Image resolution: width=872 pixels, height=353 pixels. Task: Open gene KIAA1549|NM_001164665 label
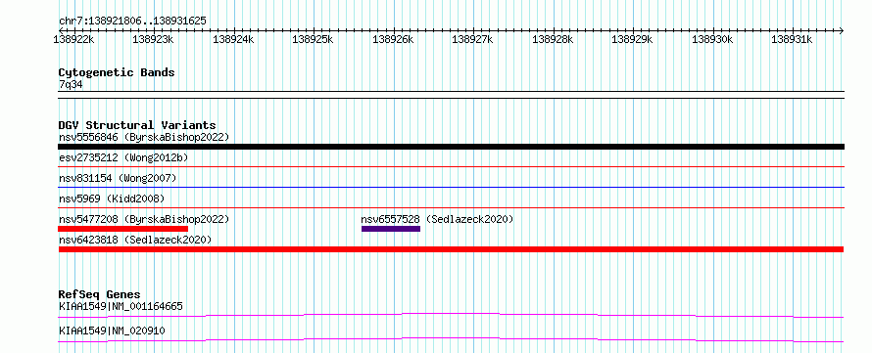(x=121, y=306)
